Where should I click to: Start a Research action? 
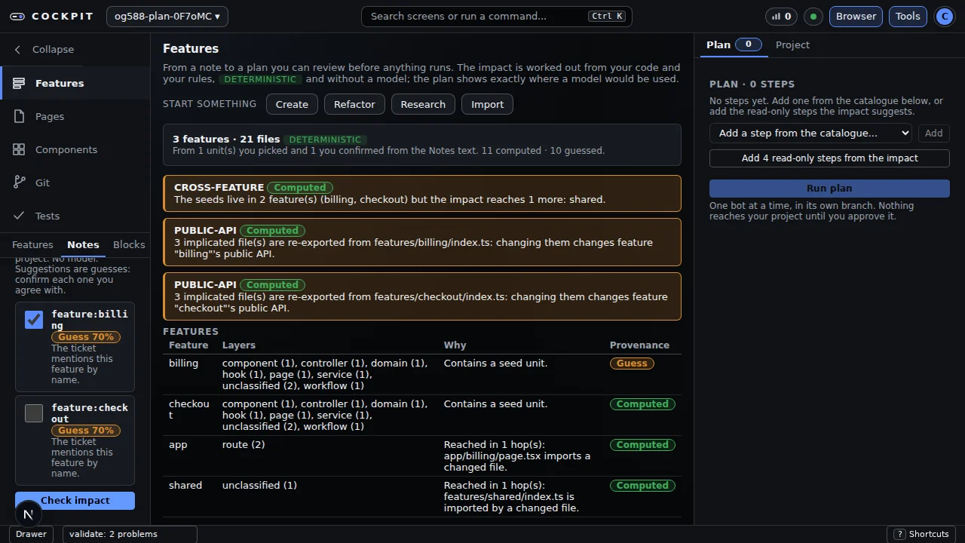pos(423,104)
